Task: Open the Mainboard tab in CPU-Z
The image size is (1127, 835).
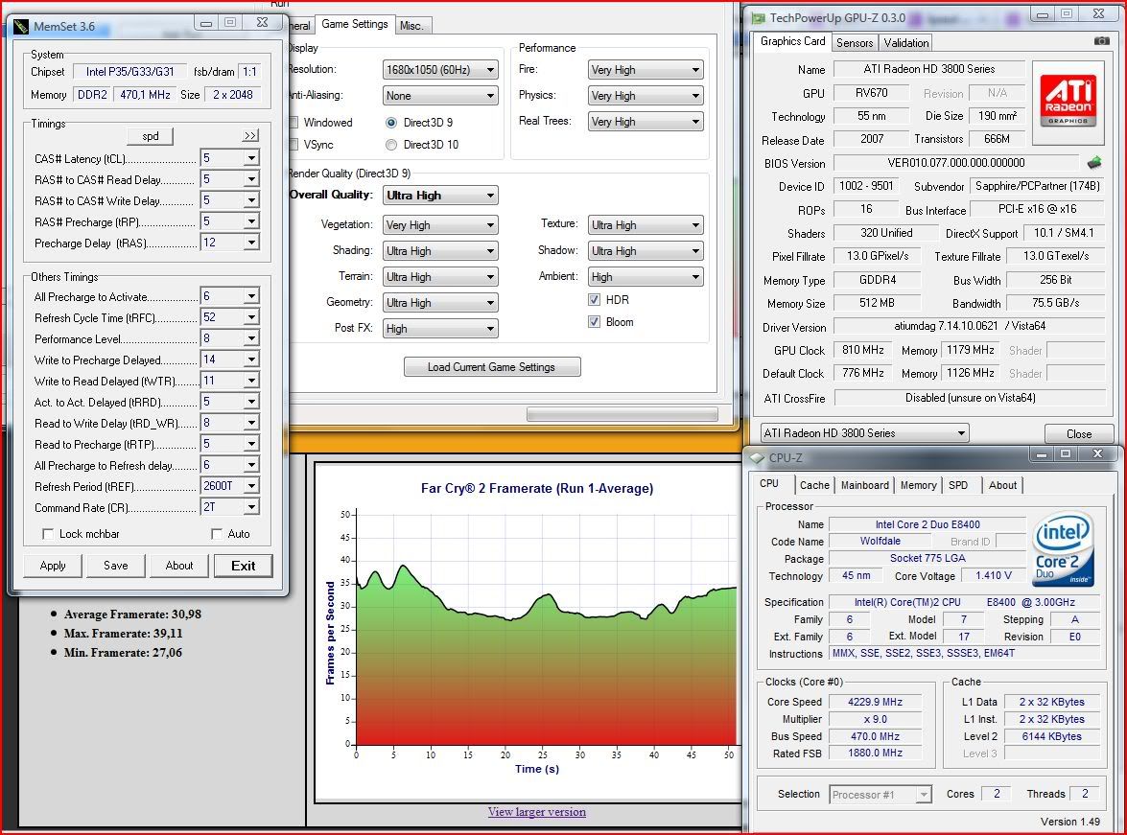Action: pyautogui.click(x=864, y=485)
